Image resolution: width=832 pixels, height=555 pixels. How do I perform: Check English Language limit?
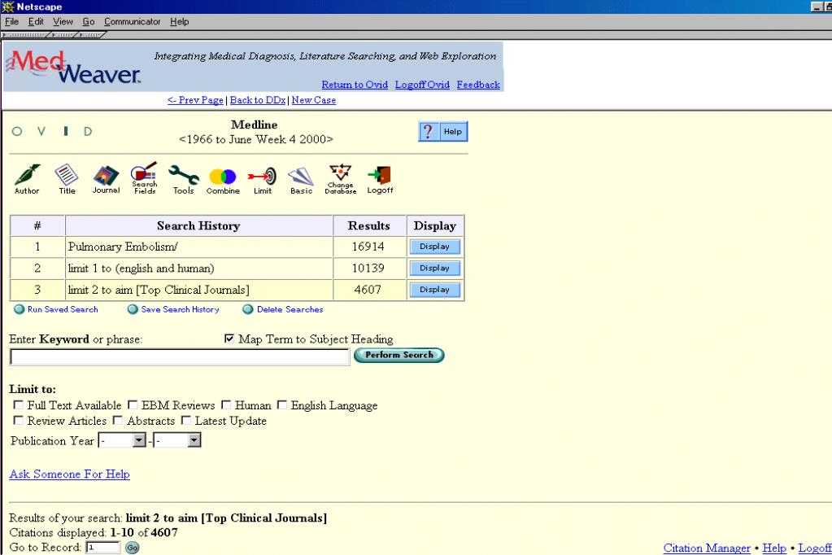281,404
